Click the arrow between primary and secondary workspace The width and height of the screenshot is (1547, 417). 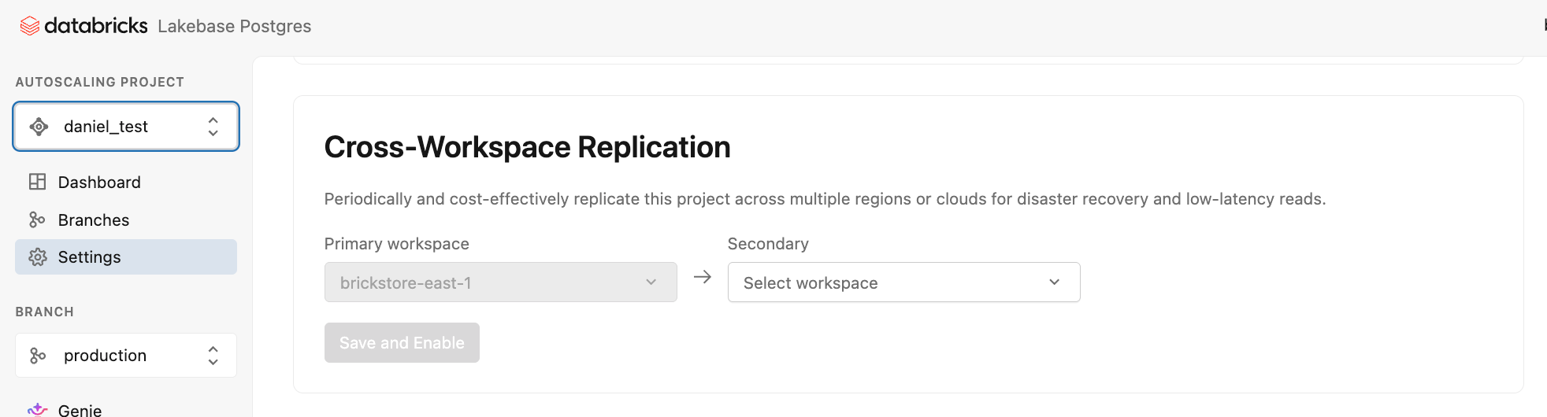coord(703,277)
